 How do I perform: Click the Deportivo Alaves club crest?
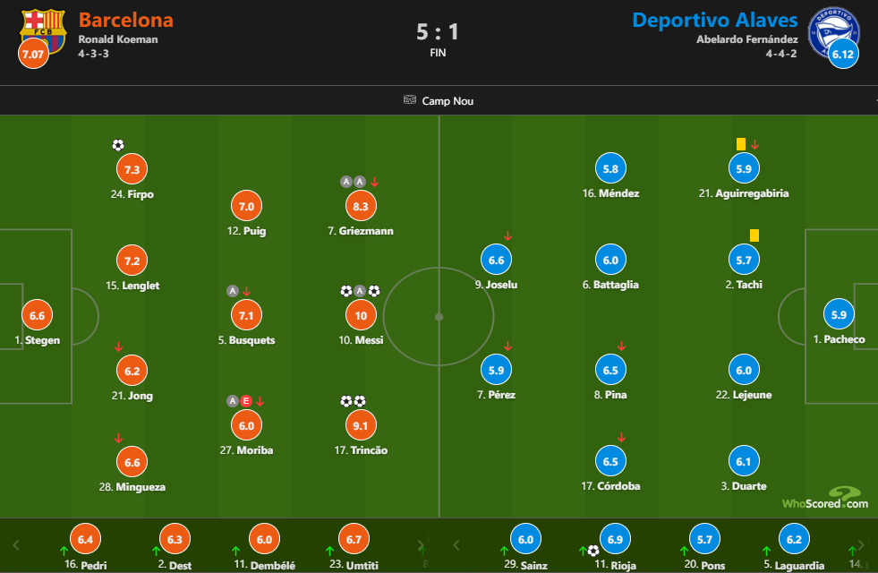pyautogui.click(x=833, y=31)
